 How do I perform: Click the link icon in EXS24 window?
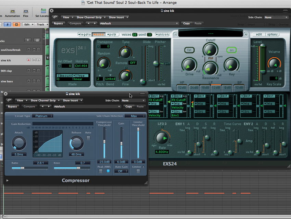[x=55, y=17]
